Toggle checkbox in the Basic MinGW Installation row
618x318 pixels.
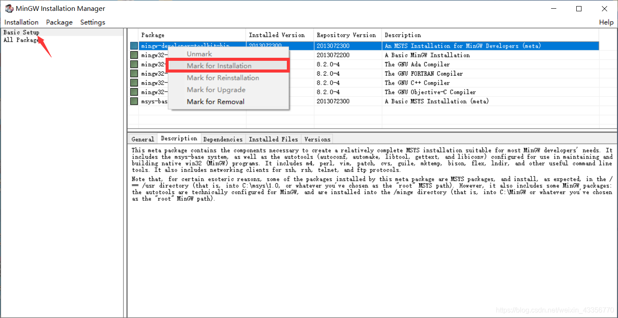(x=134, y=55)
